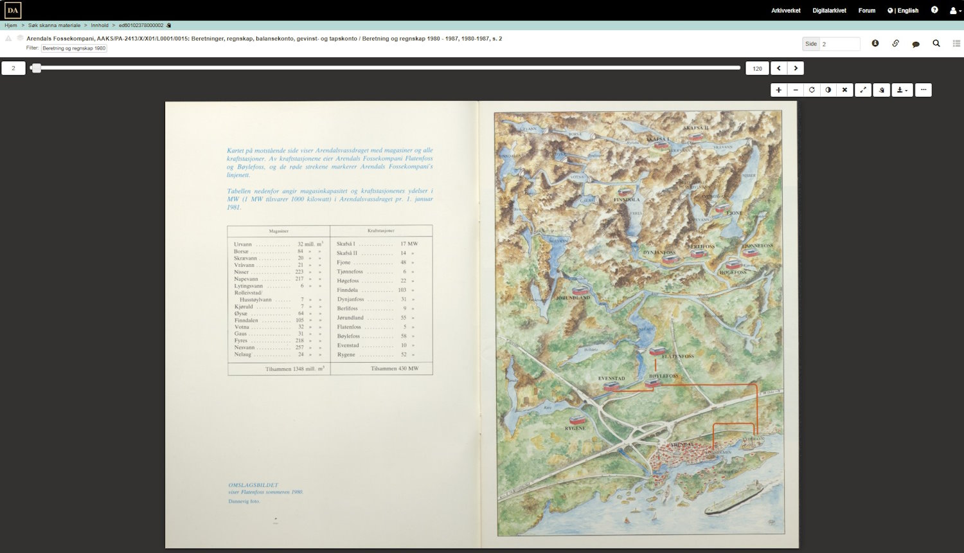
Task: Open permanent link icon
Action: pos(895,43)
